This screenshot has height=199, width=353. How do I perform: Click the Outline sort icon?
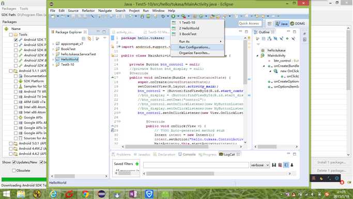tap(269, 38)
